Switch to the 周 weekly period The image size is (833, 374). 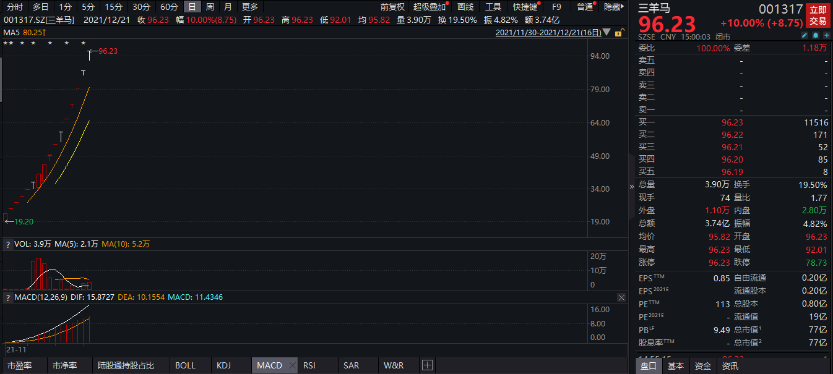(210, 7)
